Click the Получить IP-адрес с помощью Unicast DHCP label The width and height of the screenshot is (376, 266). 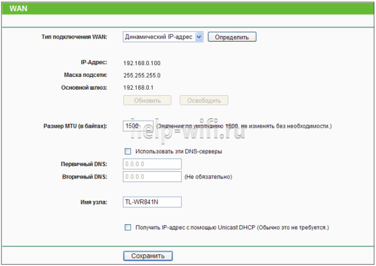[232, 228]
